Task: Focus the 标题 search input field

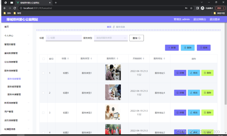Action: click(64, 38)
